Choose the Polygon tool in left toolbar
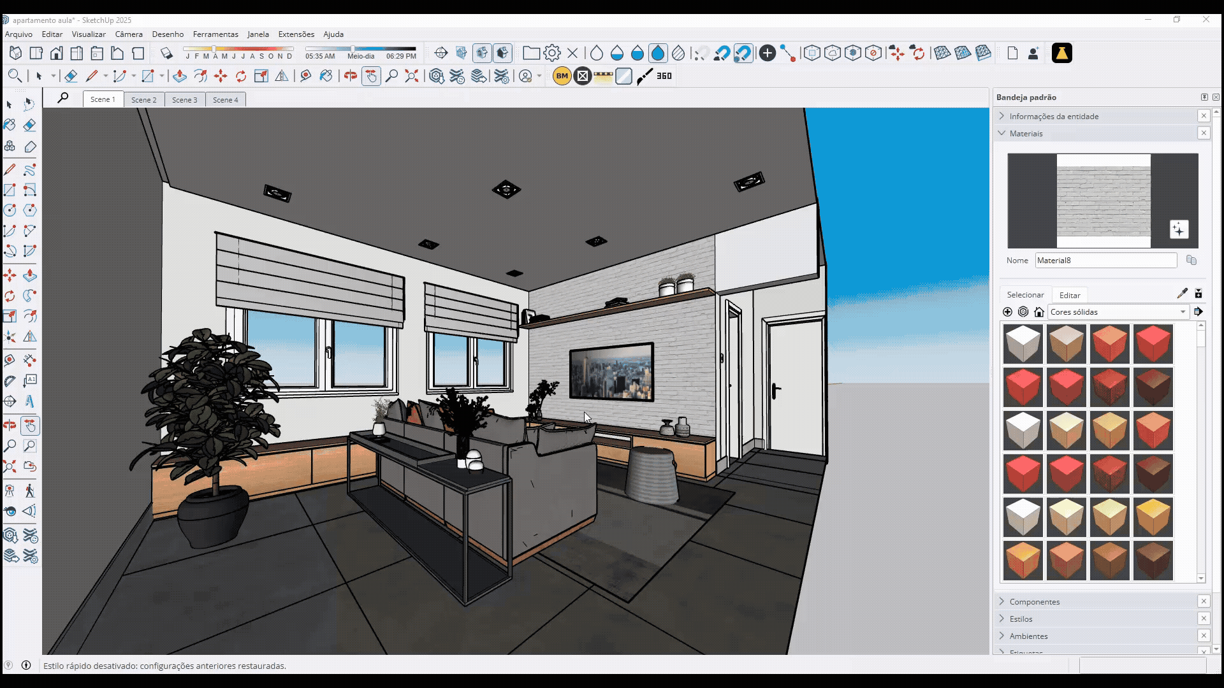The width and height of the screenshot is (1224, 688). pyautogui.click(x=29, y=210)
